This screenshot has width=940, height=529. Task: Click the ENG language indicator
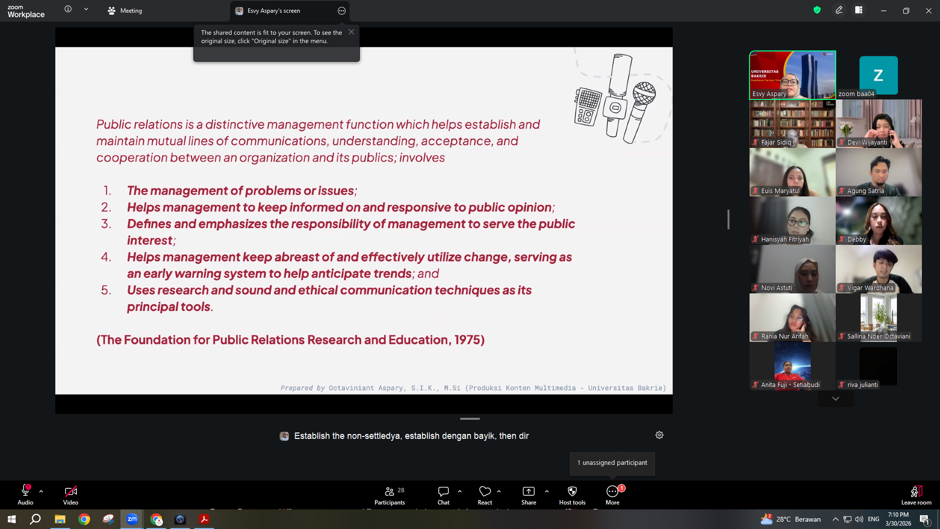[x=874, y=519]
